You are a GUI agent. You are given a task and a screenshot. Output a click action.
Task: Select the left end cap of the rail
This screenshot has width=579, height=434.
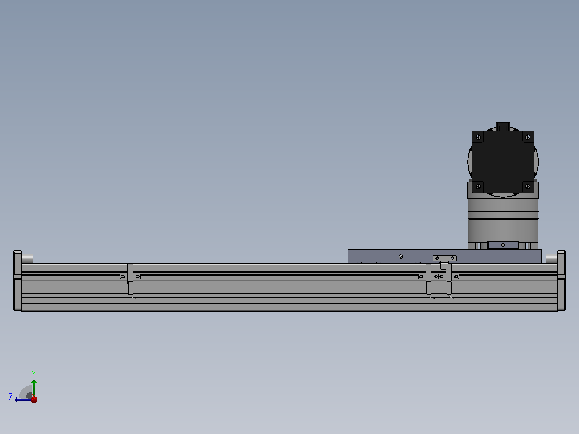(18, 281)
